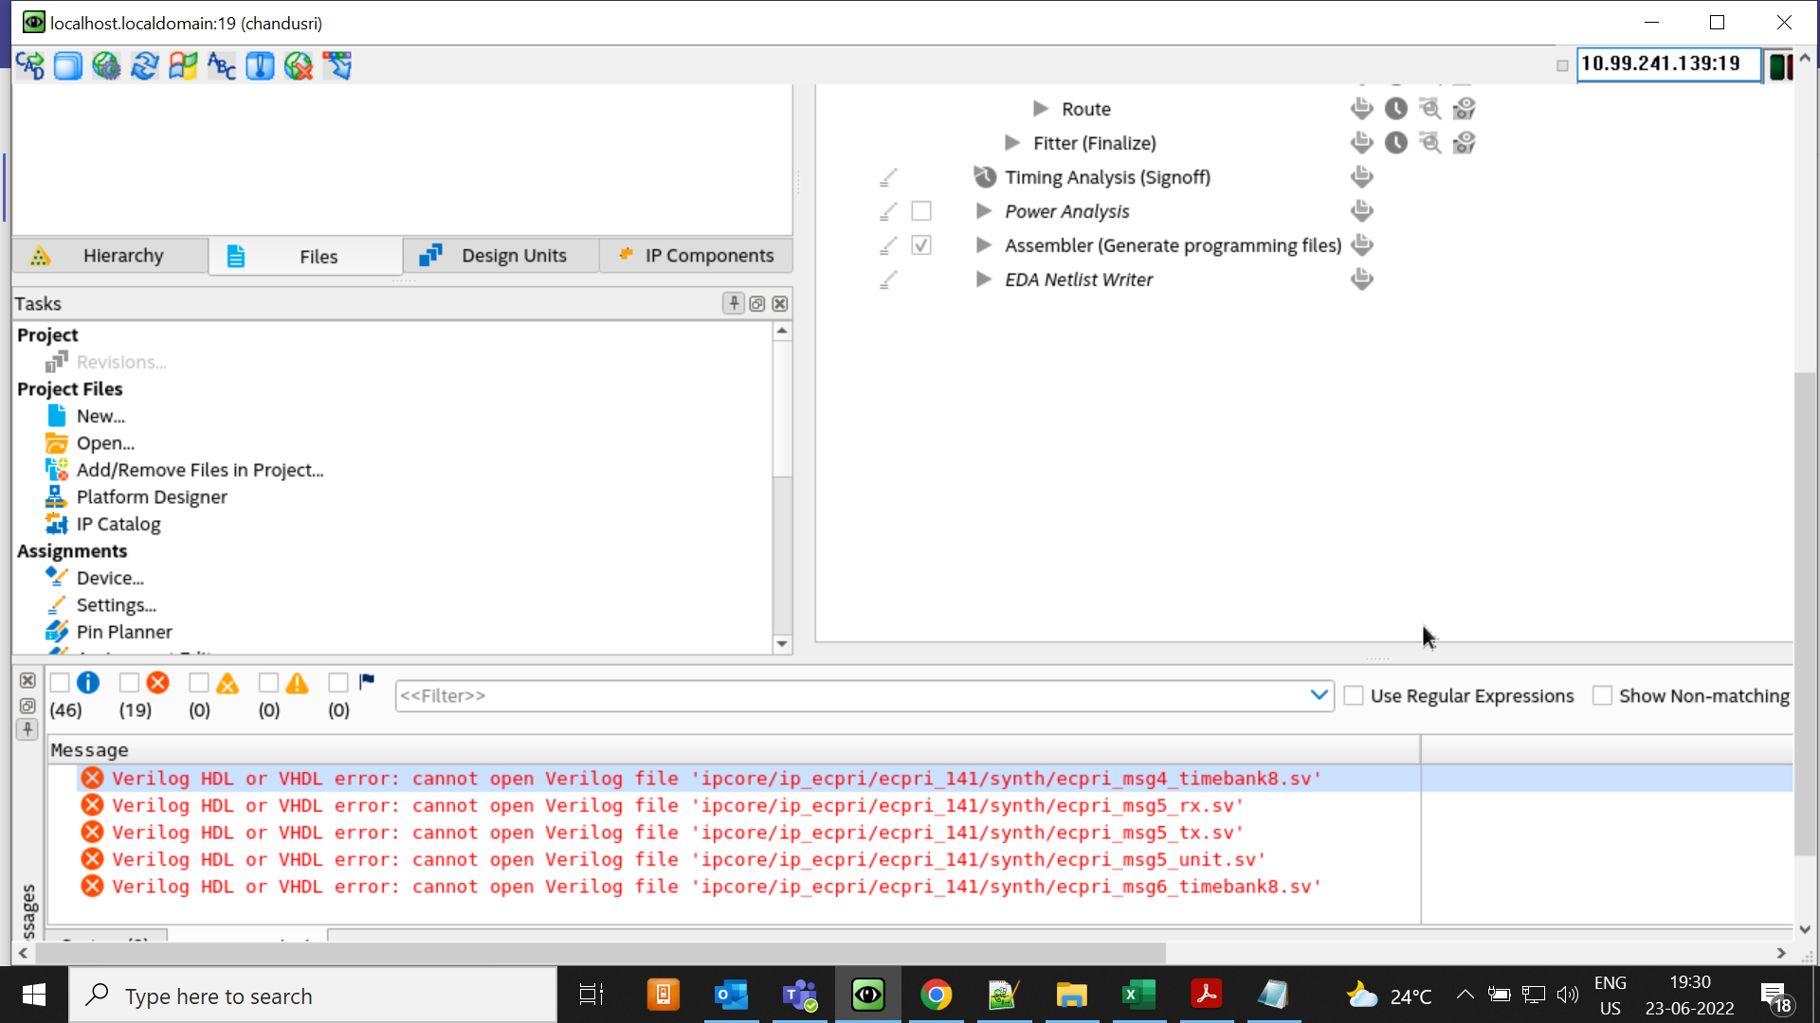Image resolution: width=1820 pixels, height=1023 pixels.
Task: Click the horizontal scrollbar at window bottom
Action: tap(597, 953)
